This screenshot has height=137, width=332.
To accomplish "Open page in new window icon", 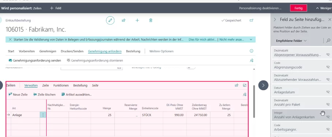I will 251,20.
